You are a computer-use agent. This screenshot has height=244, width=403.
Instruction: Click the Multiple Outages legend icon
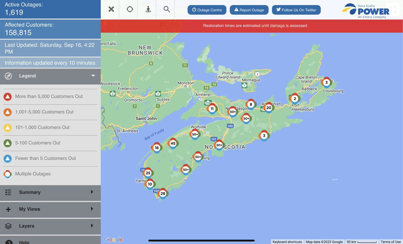7,174
